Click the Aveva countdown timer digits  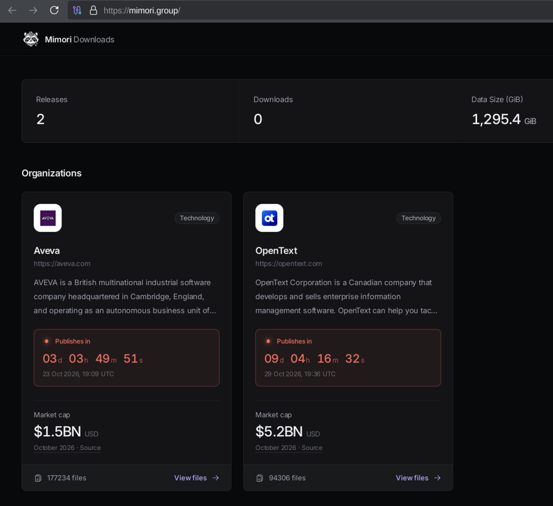click(x=93, y=358)
